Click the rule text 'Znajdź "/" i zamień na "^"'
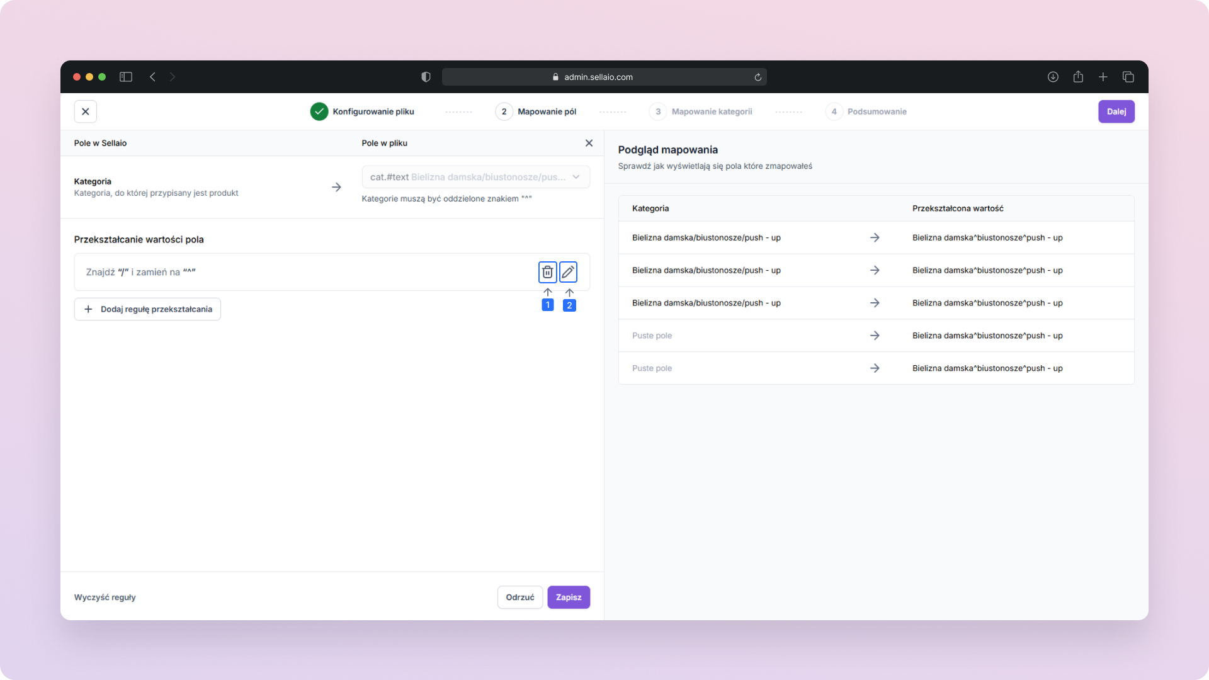 pos(141,272)
